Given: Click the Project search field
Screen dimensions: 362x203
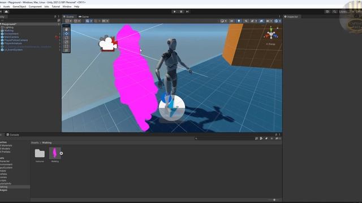Looking at the screenshot, I should coord(224,139).
